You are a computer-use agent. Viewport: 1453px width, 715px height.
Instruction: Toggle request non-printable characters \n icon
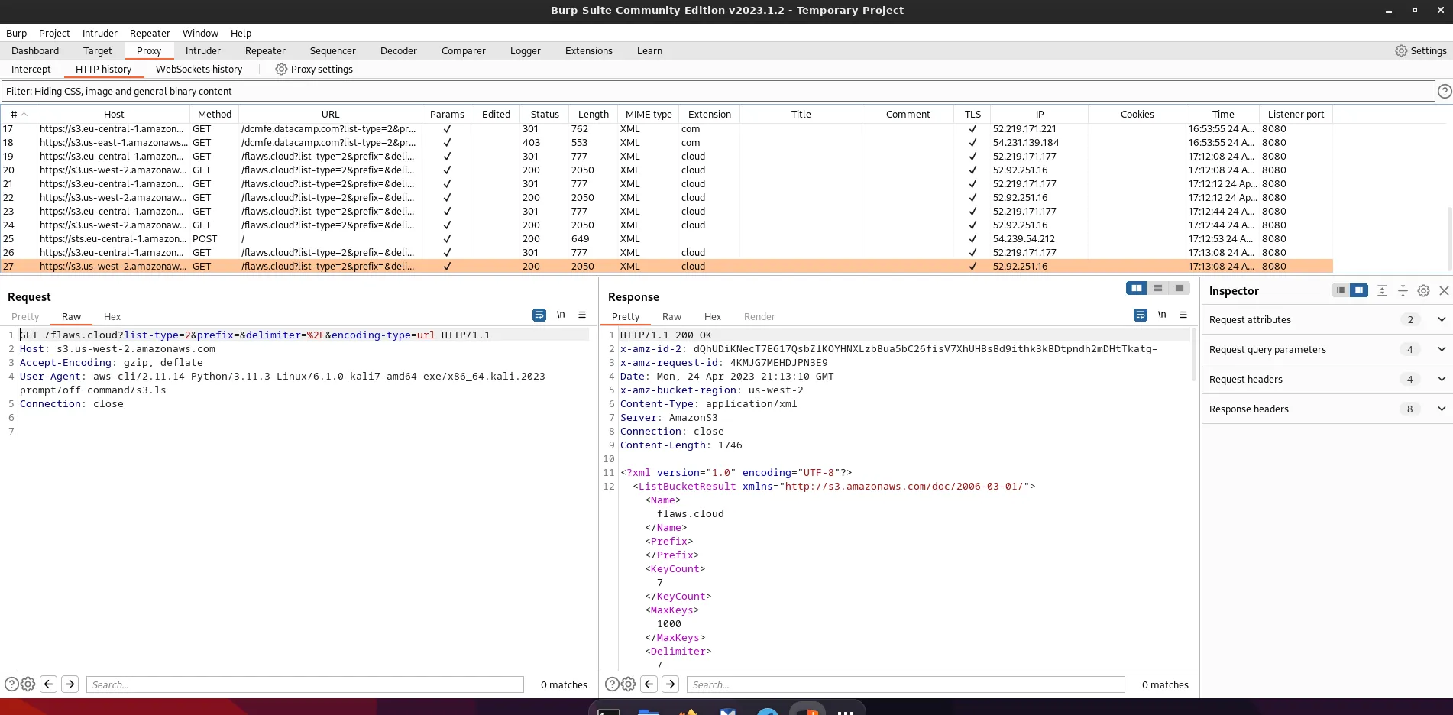[561, 315]
